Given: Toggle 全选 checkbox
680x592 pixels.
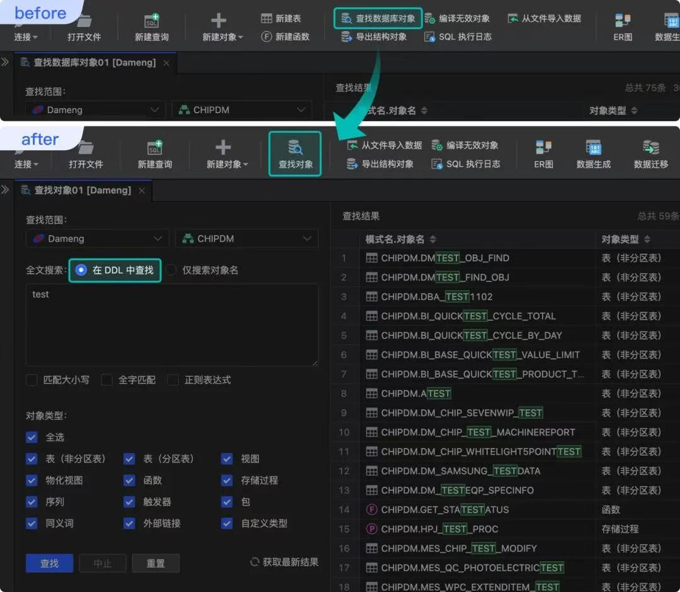Looking at the screenshot, I should 31,437.
